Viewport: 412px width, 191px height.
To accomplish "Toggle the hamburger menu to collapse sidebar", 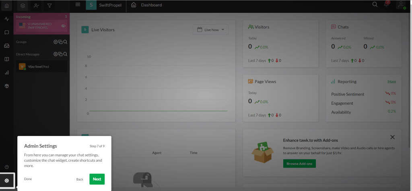I will [x=78, y=5].
